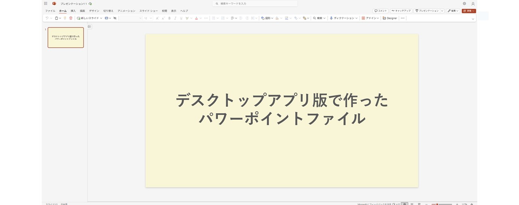Click the Decrease Font Size icon
519x205 pixels.
pos(163,18)
